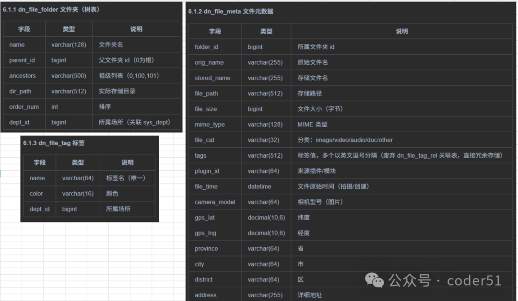Click the description '所属文件夹 id'

(316, 47)
